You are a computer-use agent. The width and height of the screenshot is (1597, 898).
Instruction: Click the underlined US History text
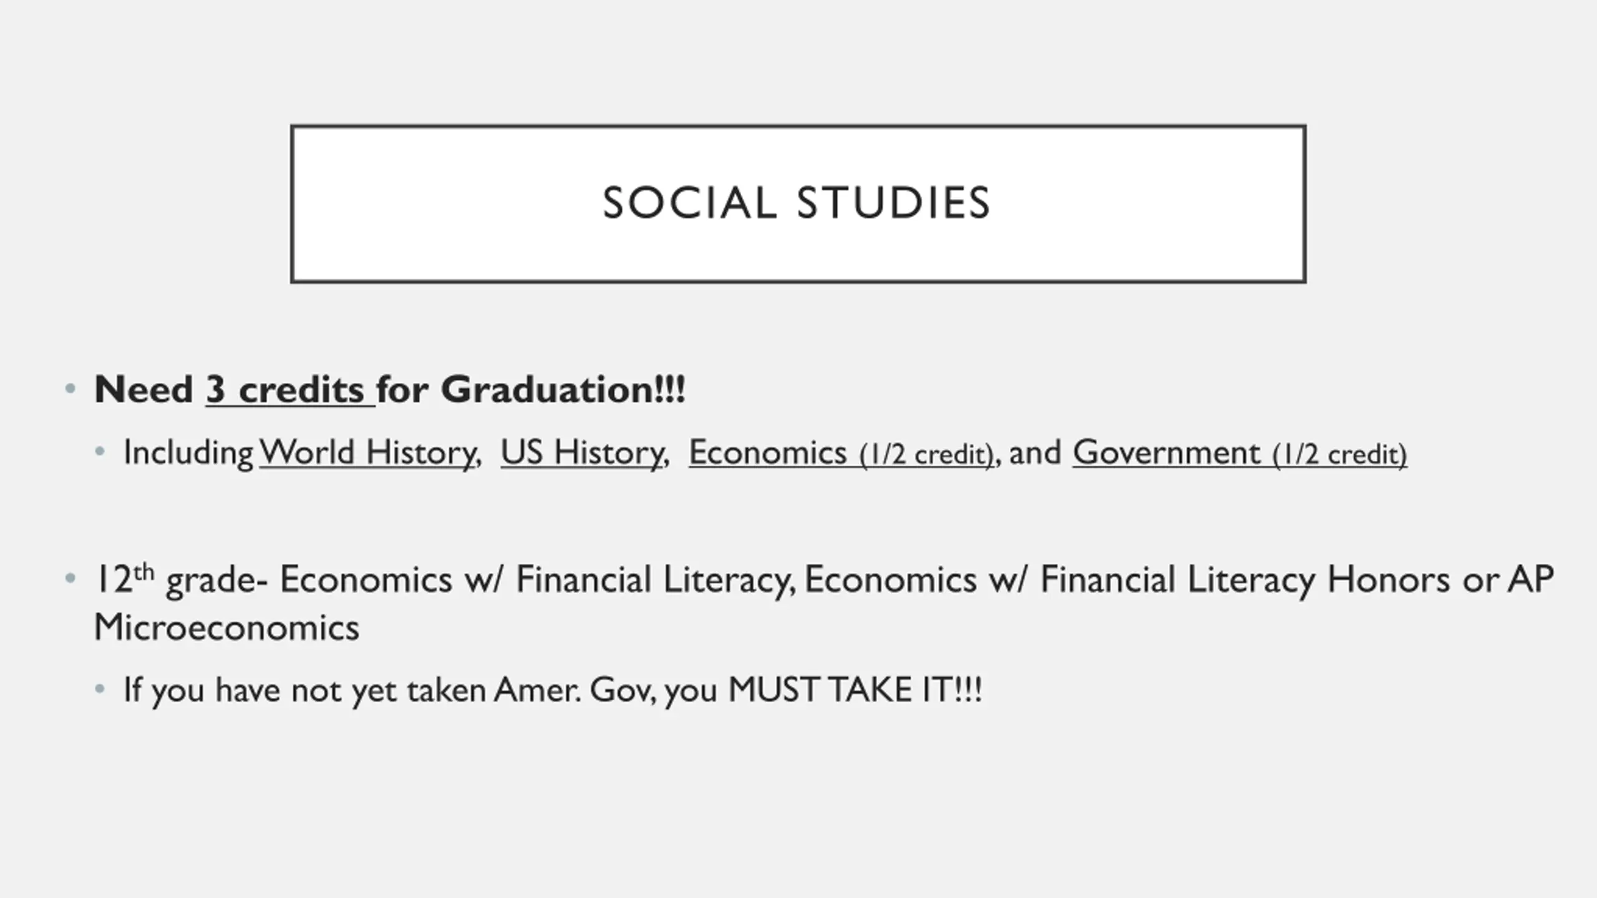[582, 453]
